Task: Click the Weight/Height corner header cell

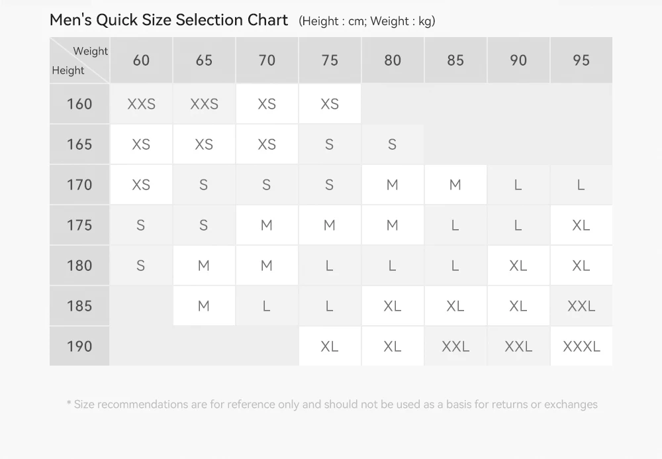Action: (79, 60)
